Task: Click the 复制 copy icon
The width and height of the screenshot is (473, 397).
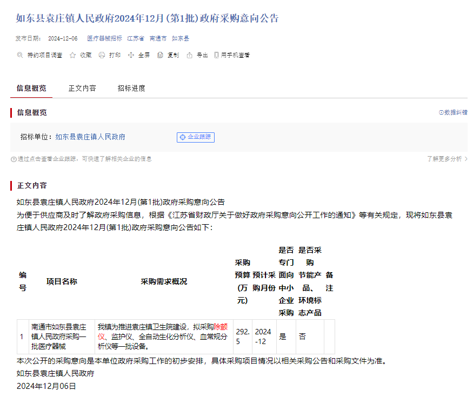Action: point(160,55)
